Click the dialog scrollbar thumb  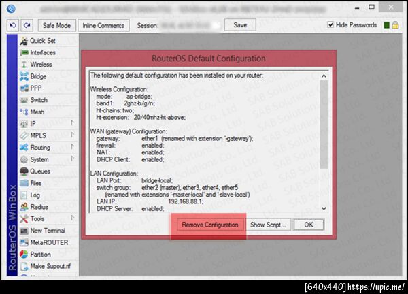[324, 125]
